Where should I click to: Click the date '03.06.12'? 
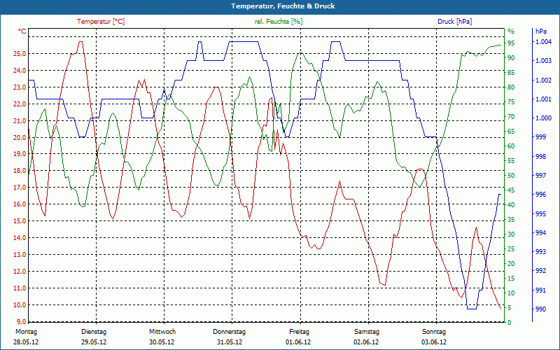[434, 342]
